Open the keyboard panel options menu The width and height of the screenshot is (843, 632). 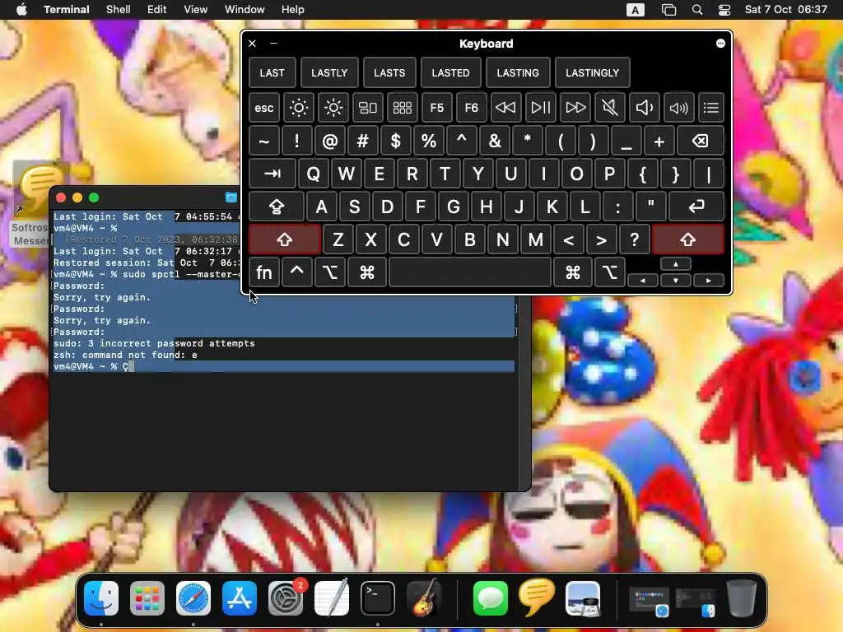(720, 44)
